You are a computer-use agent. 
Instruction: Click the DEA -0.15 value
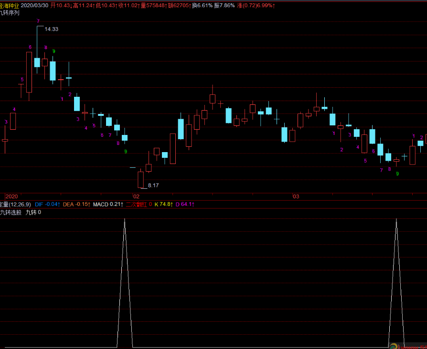(76, 204)
